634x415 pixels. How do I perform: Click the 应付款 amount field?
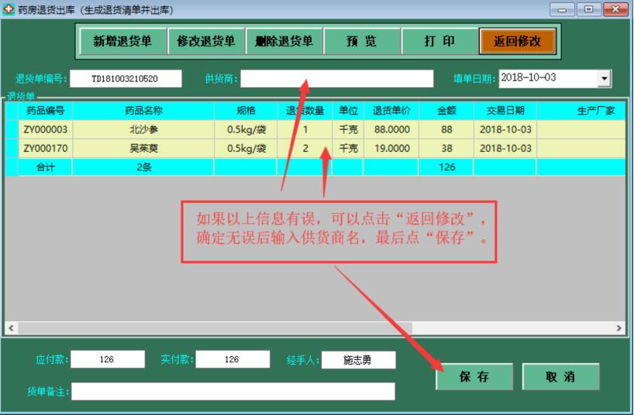[x=107, y=359]
